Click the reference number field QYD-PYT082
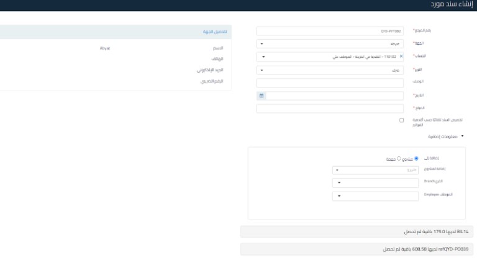Image resolution: width=477 pixels, height=258 pixels. pos(330,30)
